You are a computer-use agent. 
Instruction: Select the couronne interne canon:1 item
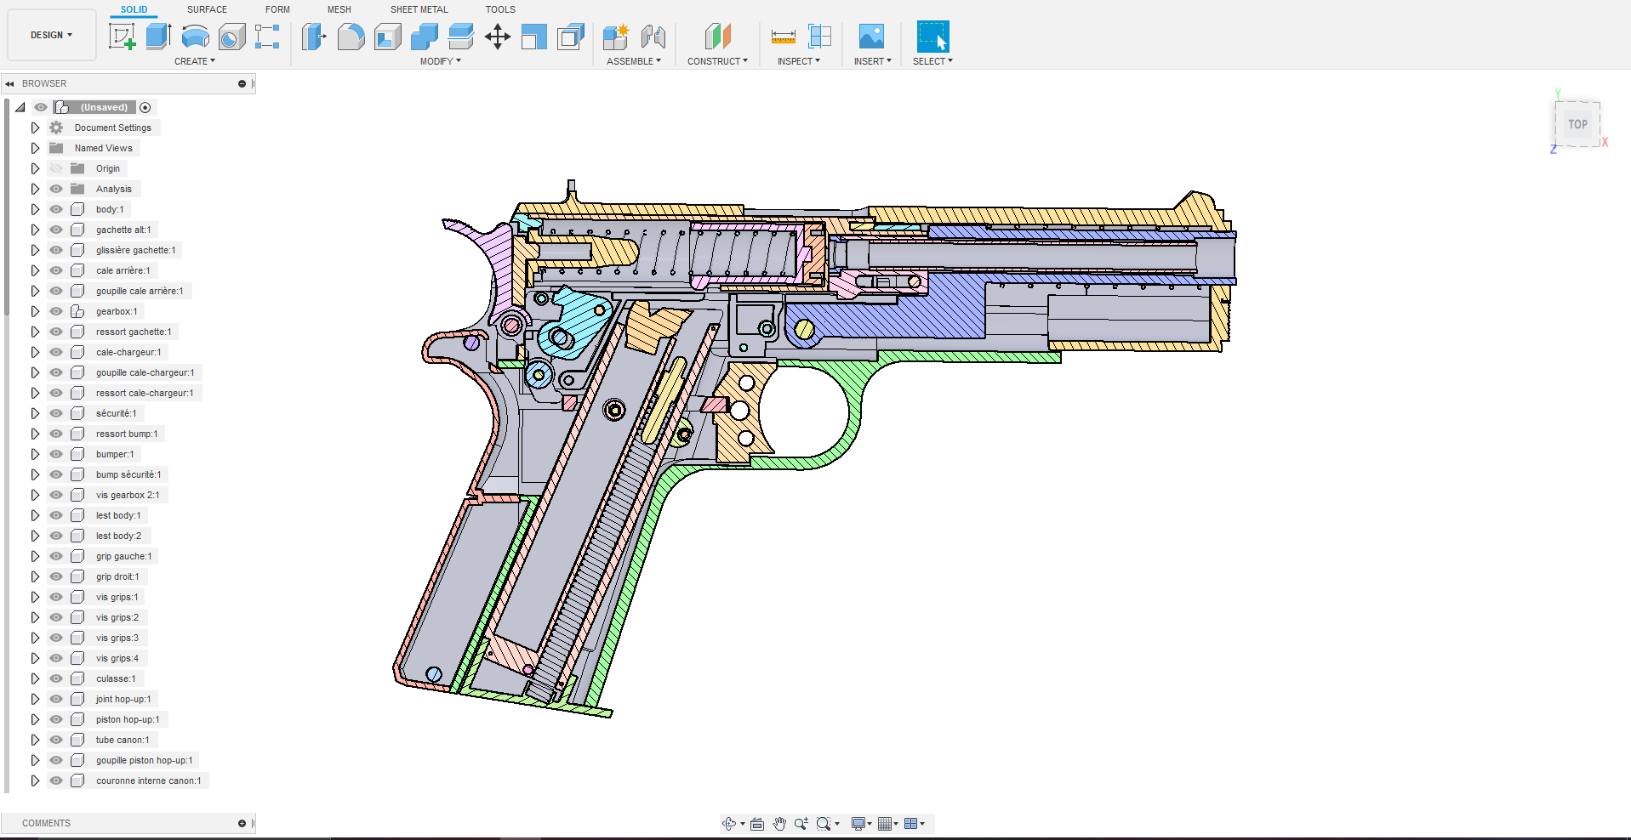click(x=149, y=780)
